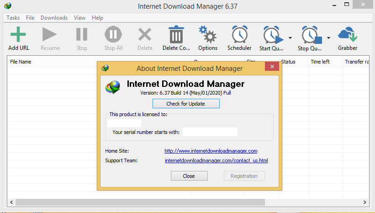Open the View menu
375x213 pixels.
pyautogui.click(x=79, y=18)
